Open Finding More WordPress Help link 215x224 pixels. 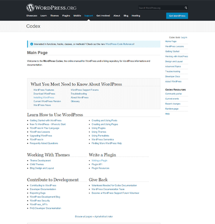(107, 143)
